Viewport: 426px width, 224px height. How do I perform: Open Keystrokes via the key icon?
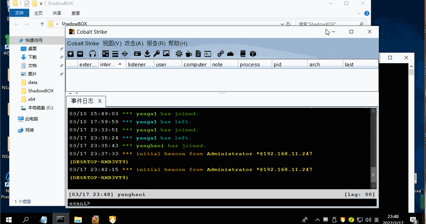tap(157, 54)
